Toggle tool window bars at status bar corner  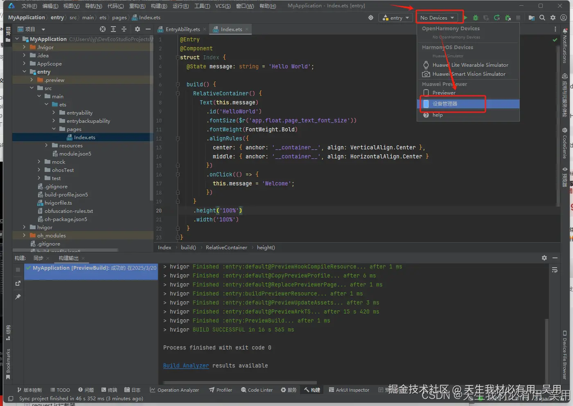pyautogui.click(x=11, y=398)
